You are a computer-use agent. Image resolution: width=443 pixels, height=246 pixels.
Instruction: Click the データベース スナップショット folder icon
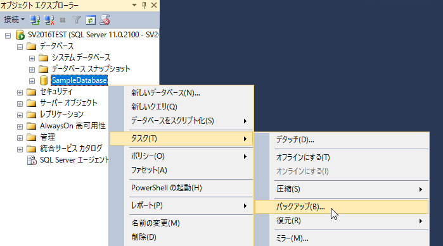pos(44,69)
